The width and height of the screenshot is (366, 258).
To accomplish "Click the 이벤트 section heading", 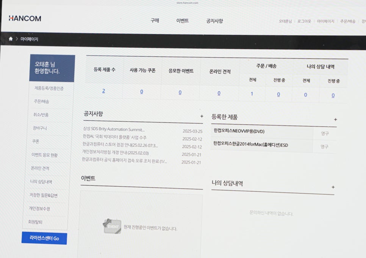I will coord(88,178).
